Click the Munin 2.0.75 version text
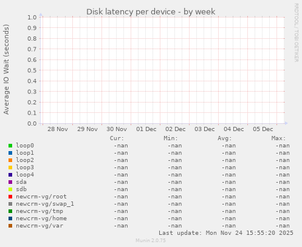 coord(151,240)
